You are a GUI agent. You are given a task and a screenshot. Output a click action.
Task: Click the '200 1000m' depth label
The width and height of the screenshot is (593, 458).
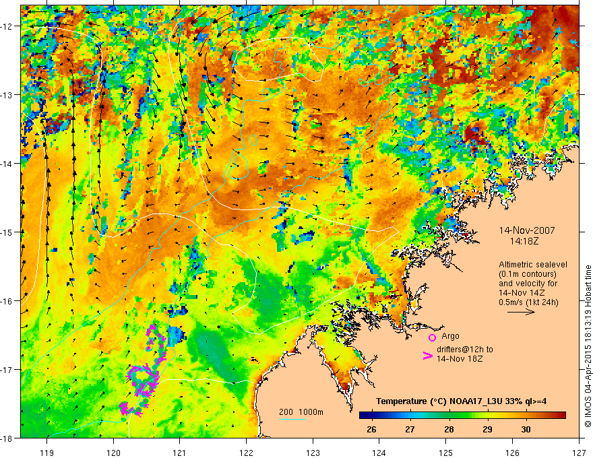[301, 412]
